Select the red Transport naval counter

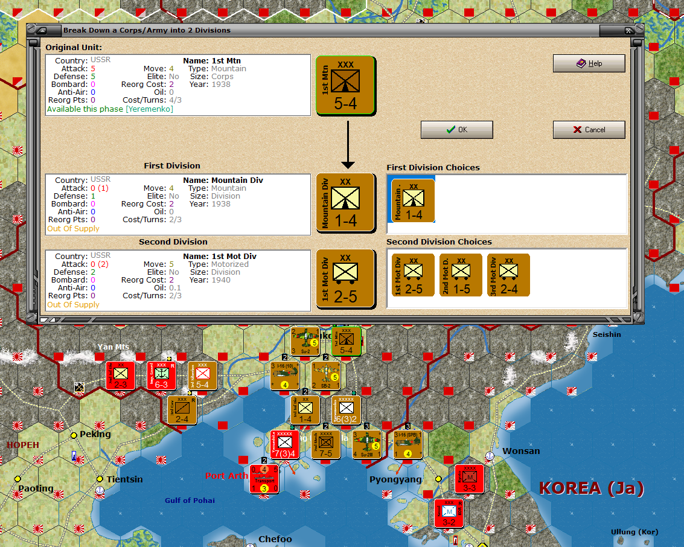(x=264, y=479)
